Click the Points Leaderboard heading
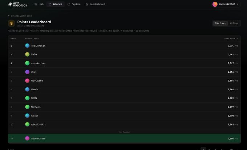 [x=34, y=22]
